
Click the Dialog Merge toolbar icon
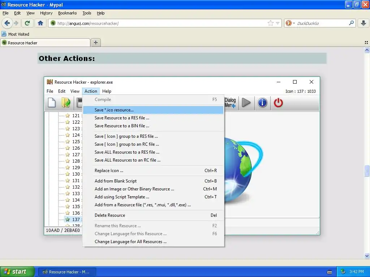coord(230,103)
